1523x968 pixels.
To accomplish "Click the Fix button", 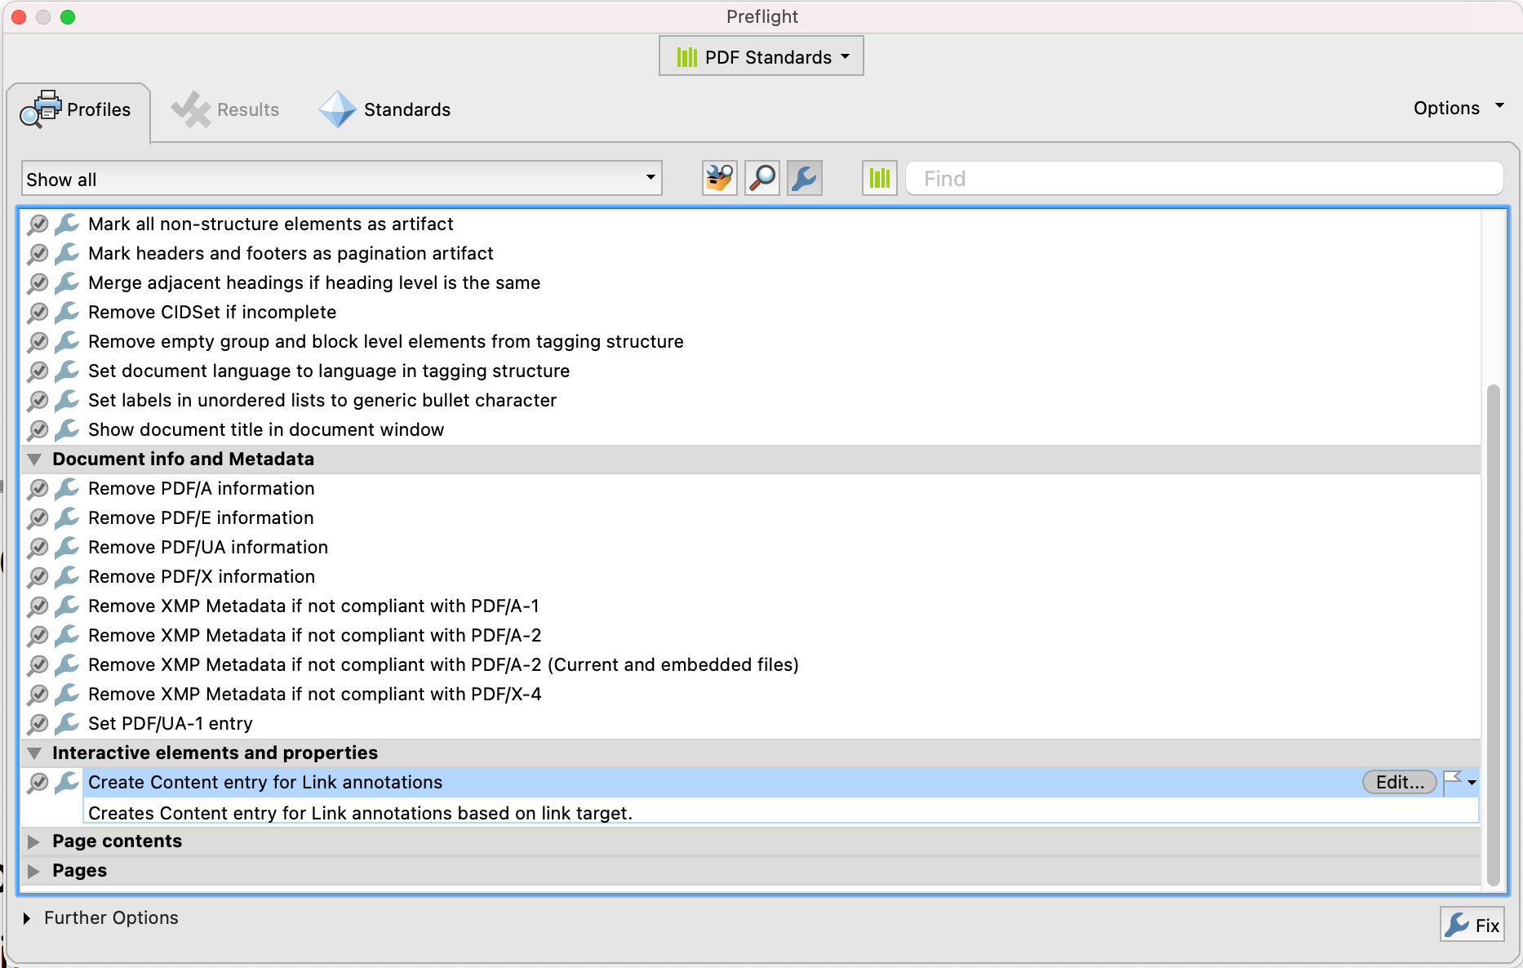I will [x=1472, y=925].
